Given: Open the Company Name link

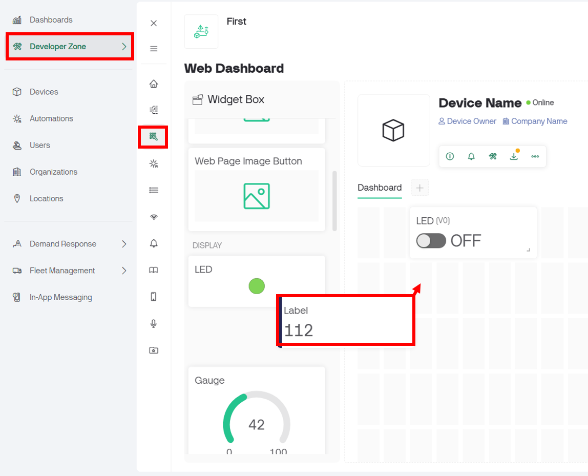Looking at the screenshot, I should pos(535,121).
